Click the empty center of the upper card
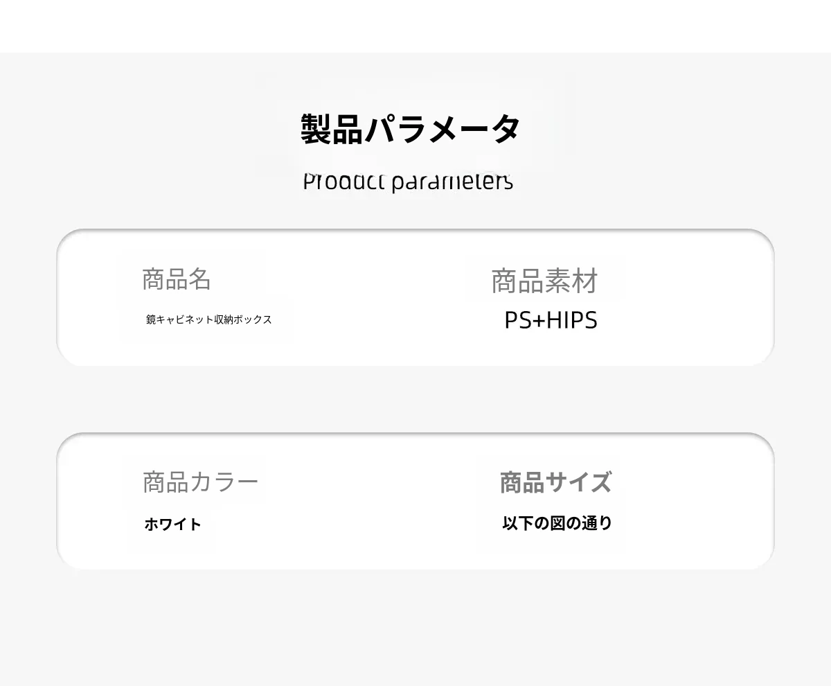This screenshot has height=686, width=831. coord(388,298)
